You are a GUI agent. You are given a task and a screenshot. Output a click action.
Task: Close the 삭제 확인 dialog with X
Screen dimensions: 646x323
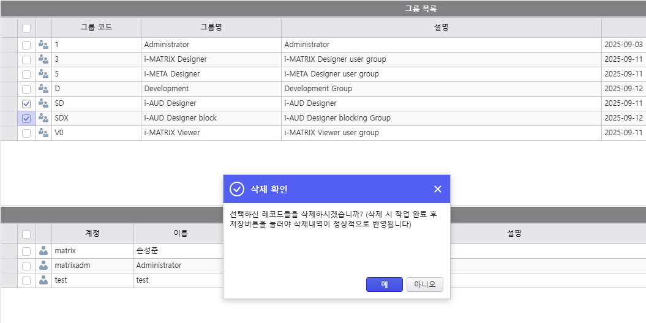click(437, 189)
